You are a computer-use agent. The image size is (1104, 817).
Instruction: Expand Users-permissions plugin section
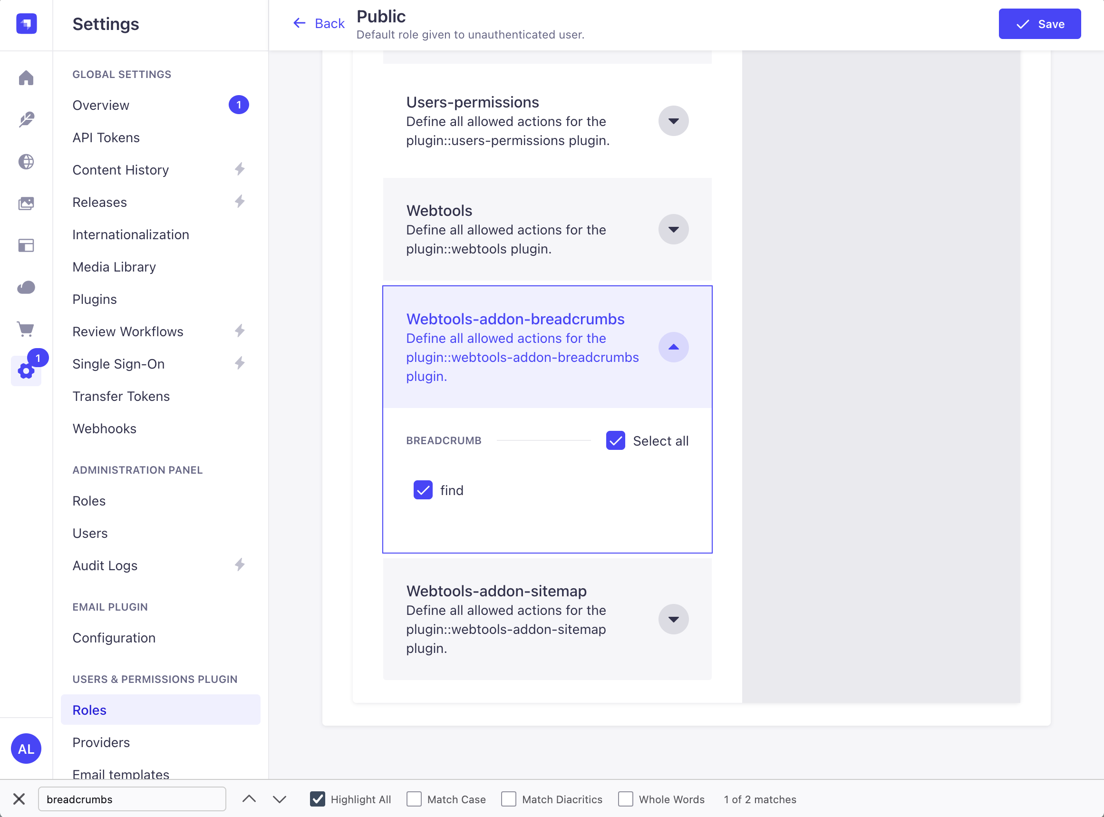tap(673, 121)
